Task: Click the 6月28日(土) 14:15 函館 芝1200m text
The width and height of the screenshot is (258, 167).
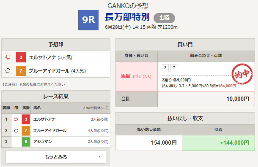Action: click(x=141, y=27)
